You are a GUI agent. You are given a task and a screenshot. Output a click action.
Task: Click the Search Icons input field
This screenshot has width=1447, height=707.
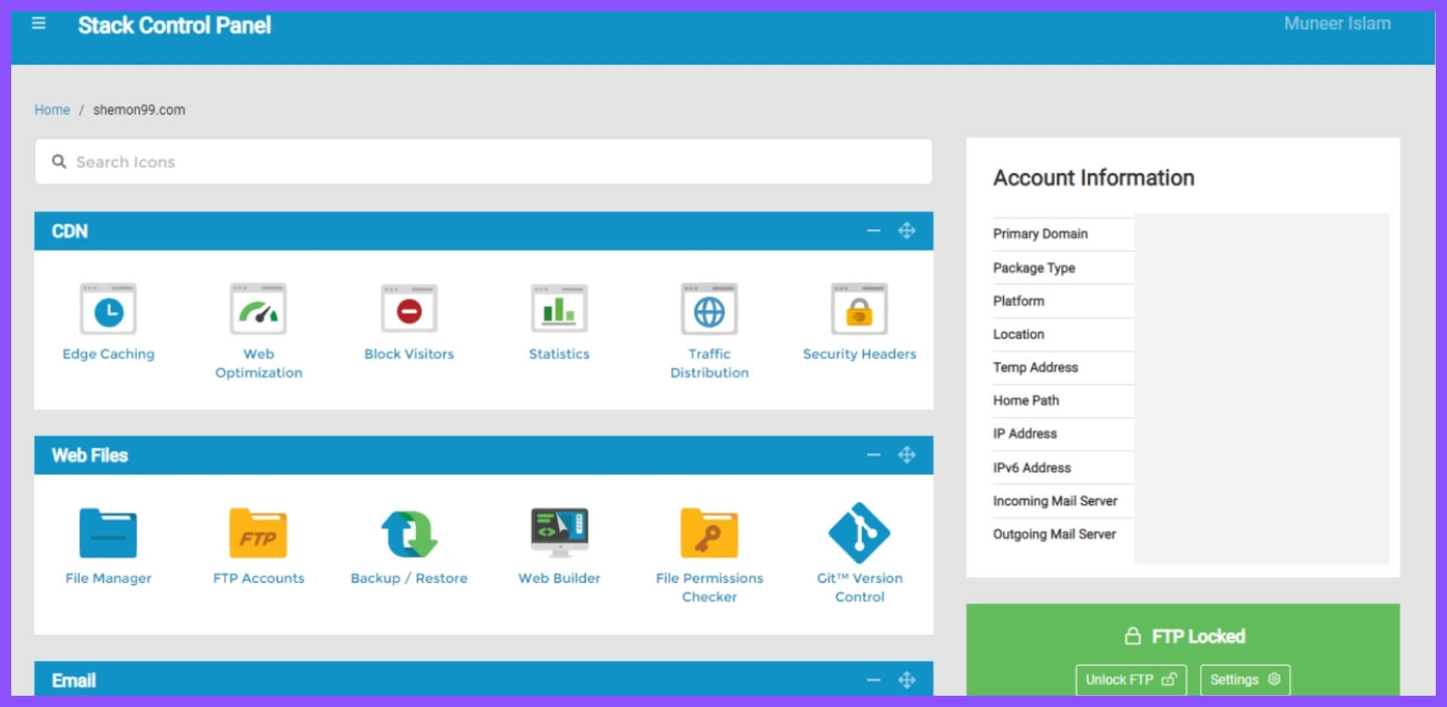click(x=482, y=162)
